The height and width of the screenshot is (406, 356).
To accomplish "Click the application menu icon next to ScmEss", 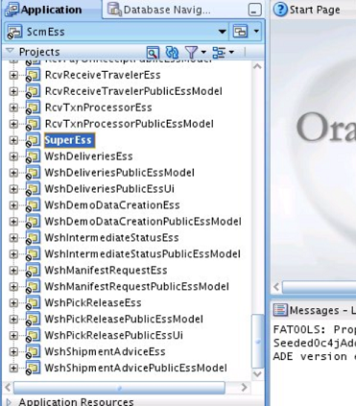I will click(x=241, y=32).
